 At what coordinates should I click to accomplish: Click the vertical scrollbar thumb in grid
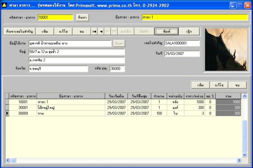point(245,136)
